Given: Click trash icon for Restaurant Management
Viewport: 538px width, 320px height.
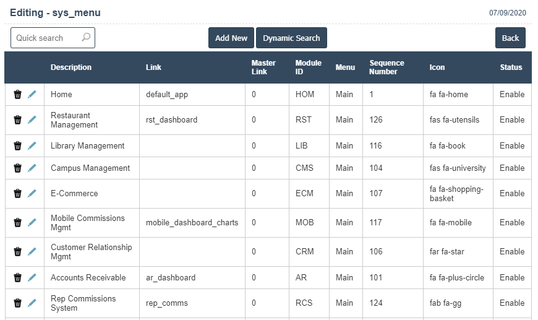Looking at the screenshot, I should coord(18,120).
